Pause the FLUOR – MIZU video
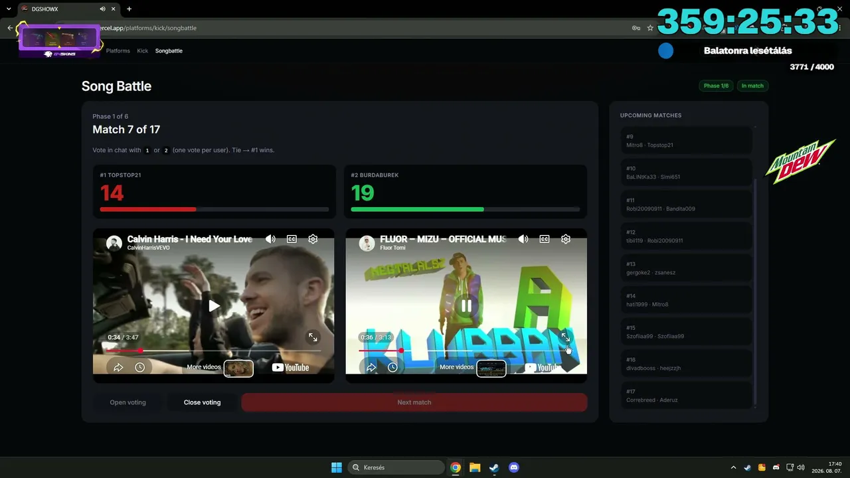This screenshot has width=850, height=478. click(466, 305)
